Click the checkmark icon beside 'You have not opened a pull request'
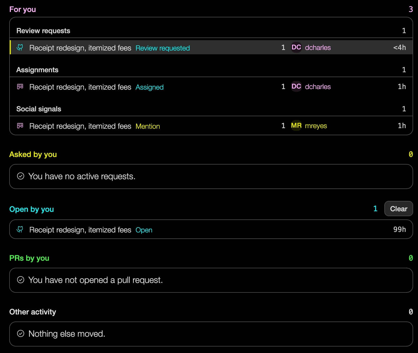418x353 pixels. tap(21, 280)
